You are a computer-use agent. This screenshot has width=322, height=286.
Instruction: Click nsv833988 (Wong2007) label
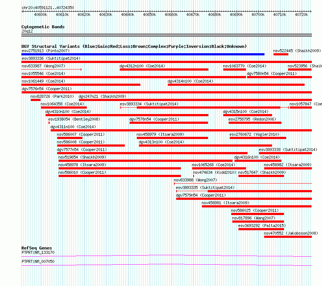pyautogui.click(x=195, y=180)
